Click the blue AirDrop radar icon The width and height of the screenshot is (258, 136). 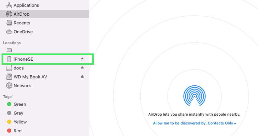tap(194, 97)
